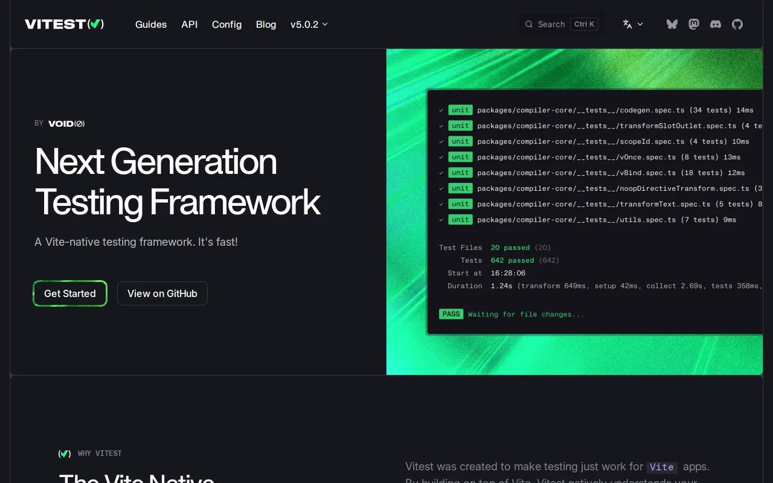773x483 pixels.
Task: Follow the Vite inline code link
Action: (x=662, y=467)
